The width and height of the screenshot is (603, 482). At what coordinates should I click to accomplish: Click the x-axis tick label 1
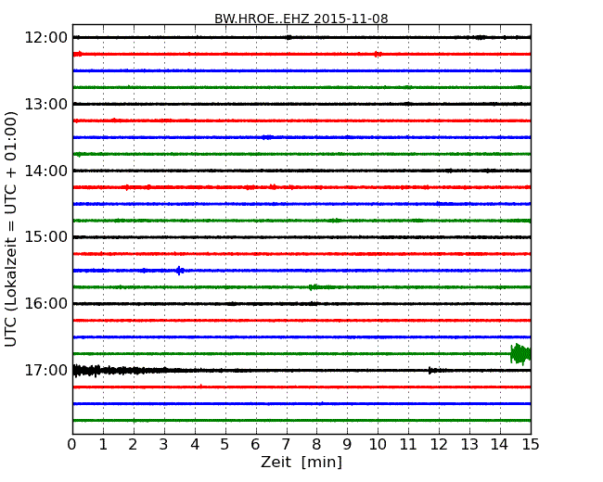point(103,445)
